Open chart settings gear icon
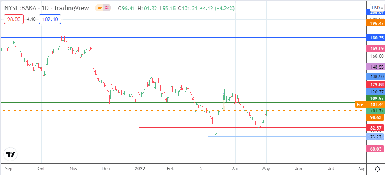 (378, 169)
